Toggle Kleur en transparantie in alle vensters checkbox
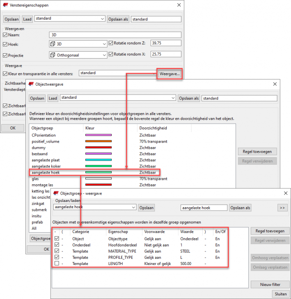 point(5,74)
